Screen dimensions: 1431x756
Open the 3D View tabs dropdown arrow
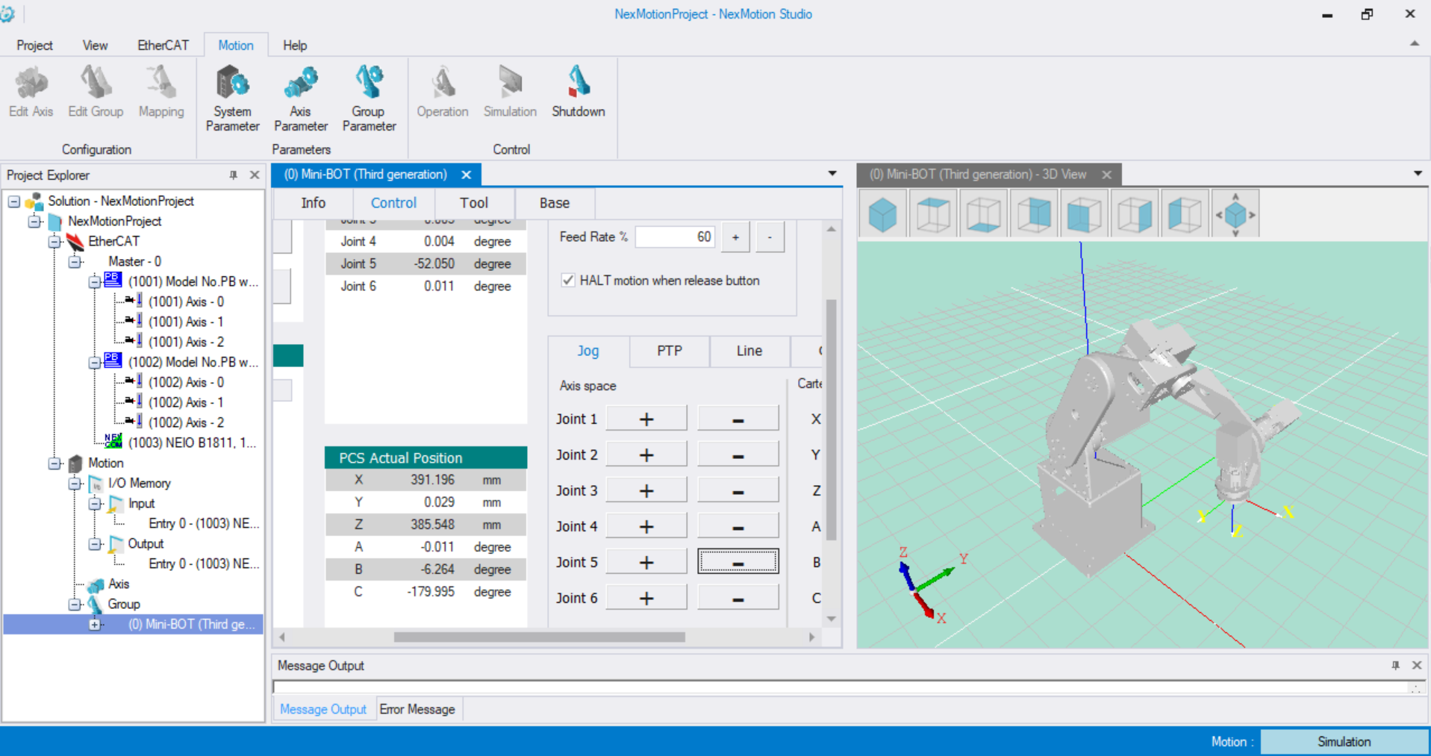[1418, 174]
